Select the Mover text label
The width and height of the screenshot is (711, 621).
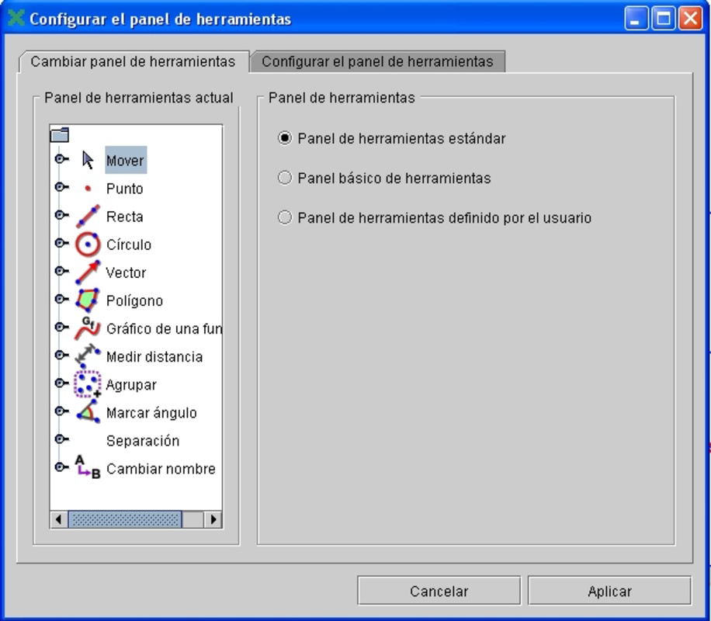click(125, 161)
